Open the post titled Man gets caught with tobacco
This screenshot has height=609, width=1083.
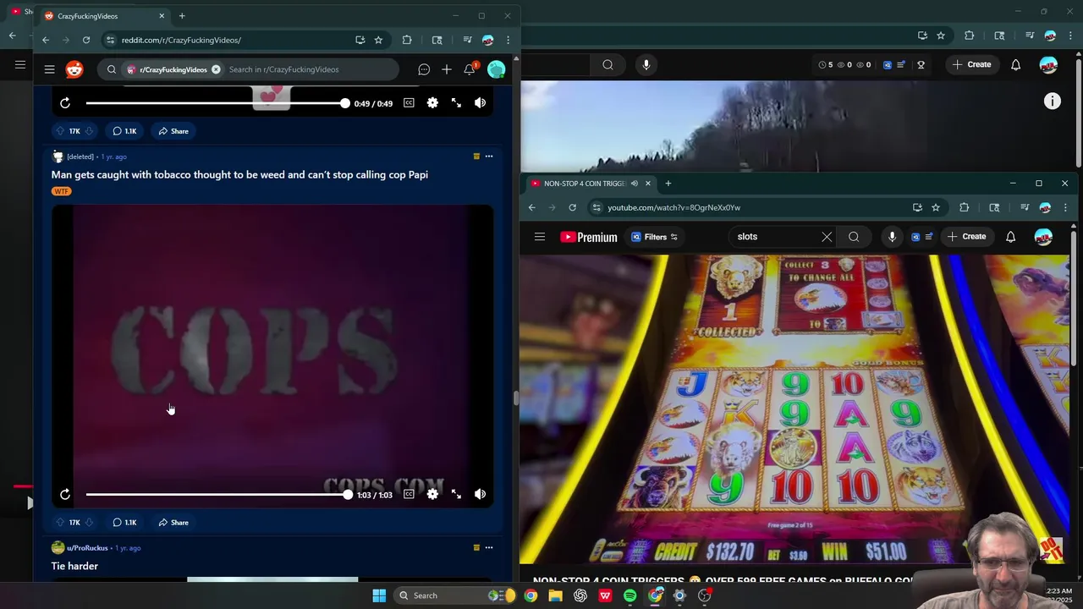click(239, 174)
